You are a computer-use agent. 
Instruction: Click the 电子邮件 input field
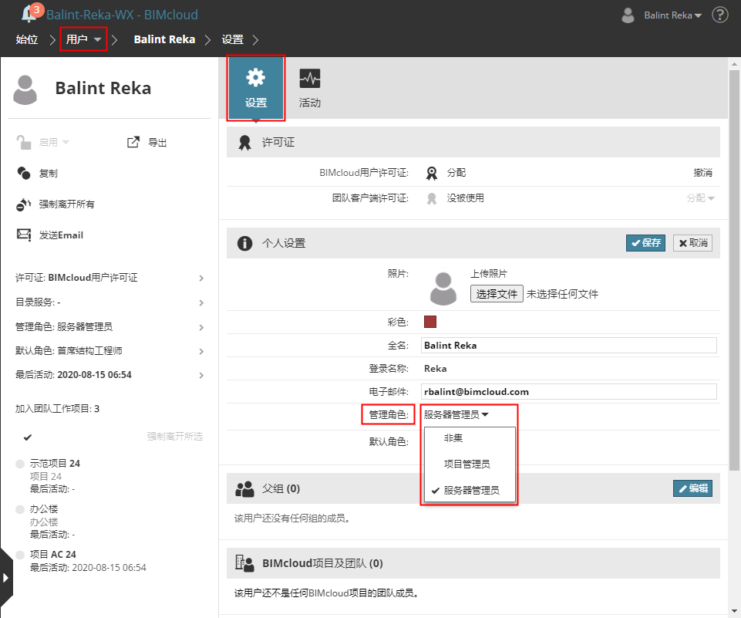[568, 391]
